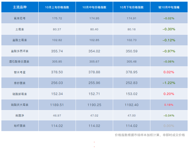Click the 酒石酸泰乐菌素 product cell
The image size is (189, 152).
tap(20, 62)
